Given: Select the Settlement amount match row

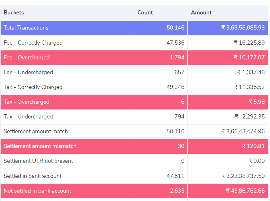Looking at the screenshot, I should coord(134,132).
